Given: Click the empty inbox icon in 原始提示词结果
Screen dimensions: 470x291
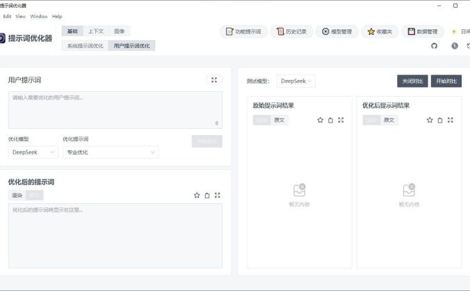Looking at the screenshot, I should point(299,190).
